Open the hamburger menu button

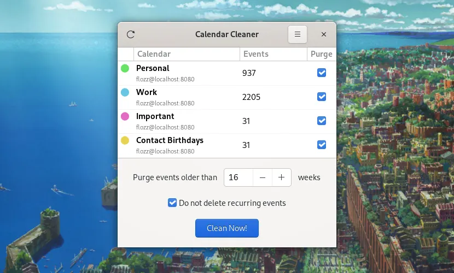tap(298, 34)
